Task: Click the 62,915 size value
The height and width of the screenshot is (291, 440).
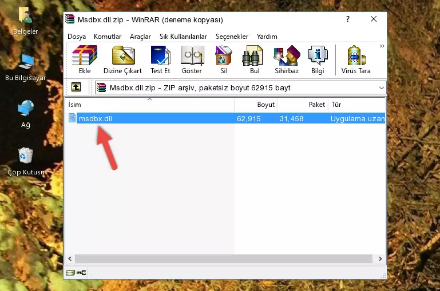Action: tap(249, 118)
